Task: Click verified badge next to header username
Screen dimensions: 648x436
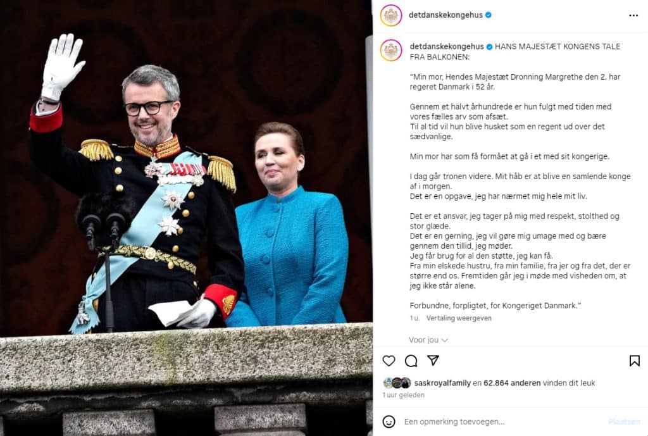Action: click(488, 15)
